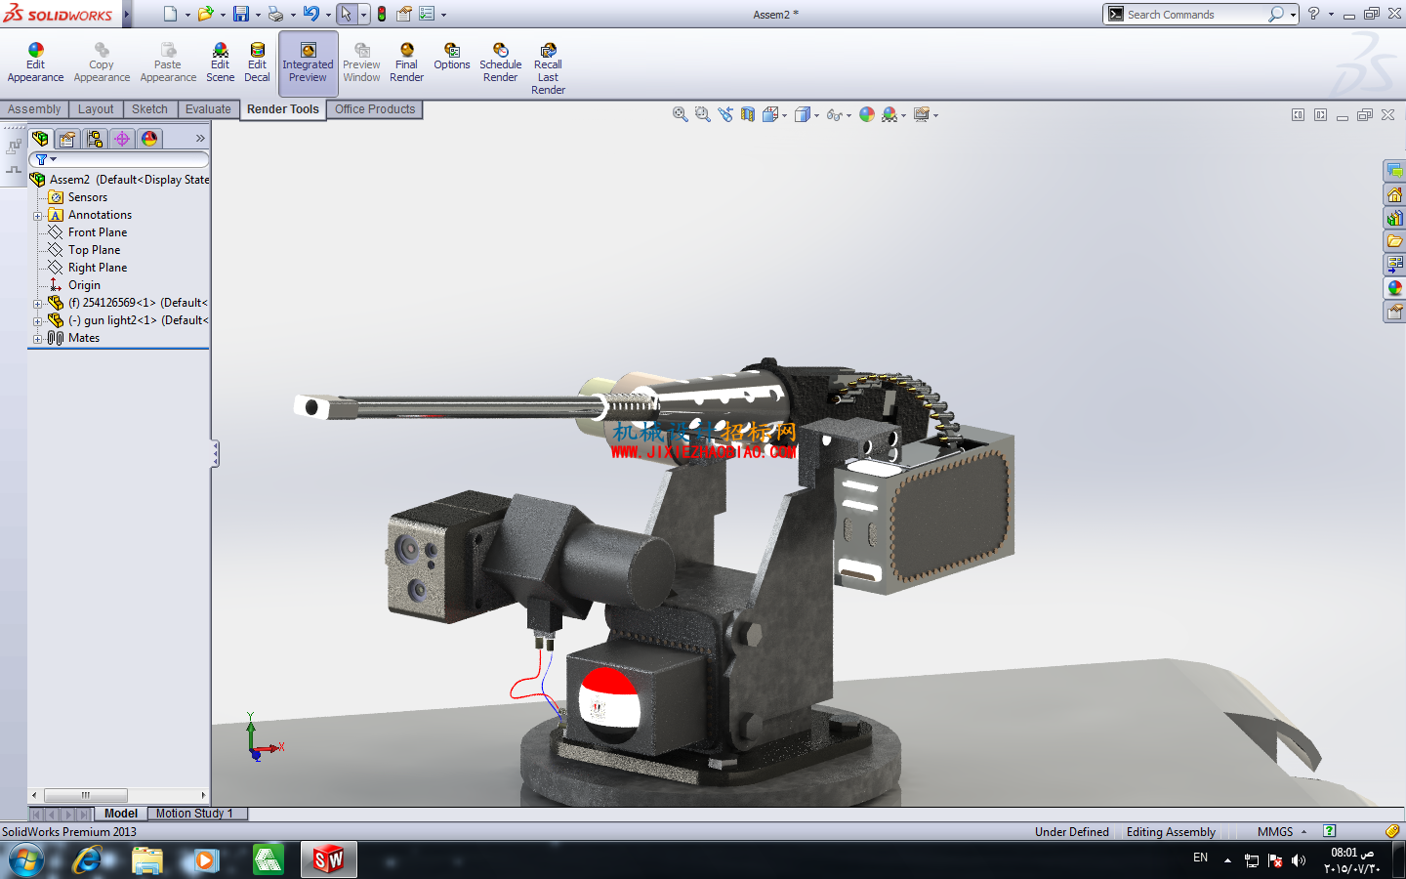Open the DimXpertManager tab

tap(122, 139)
